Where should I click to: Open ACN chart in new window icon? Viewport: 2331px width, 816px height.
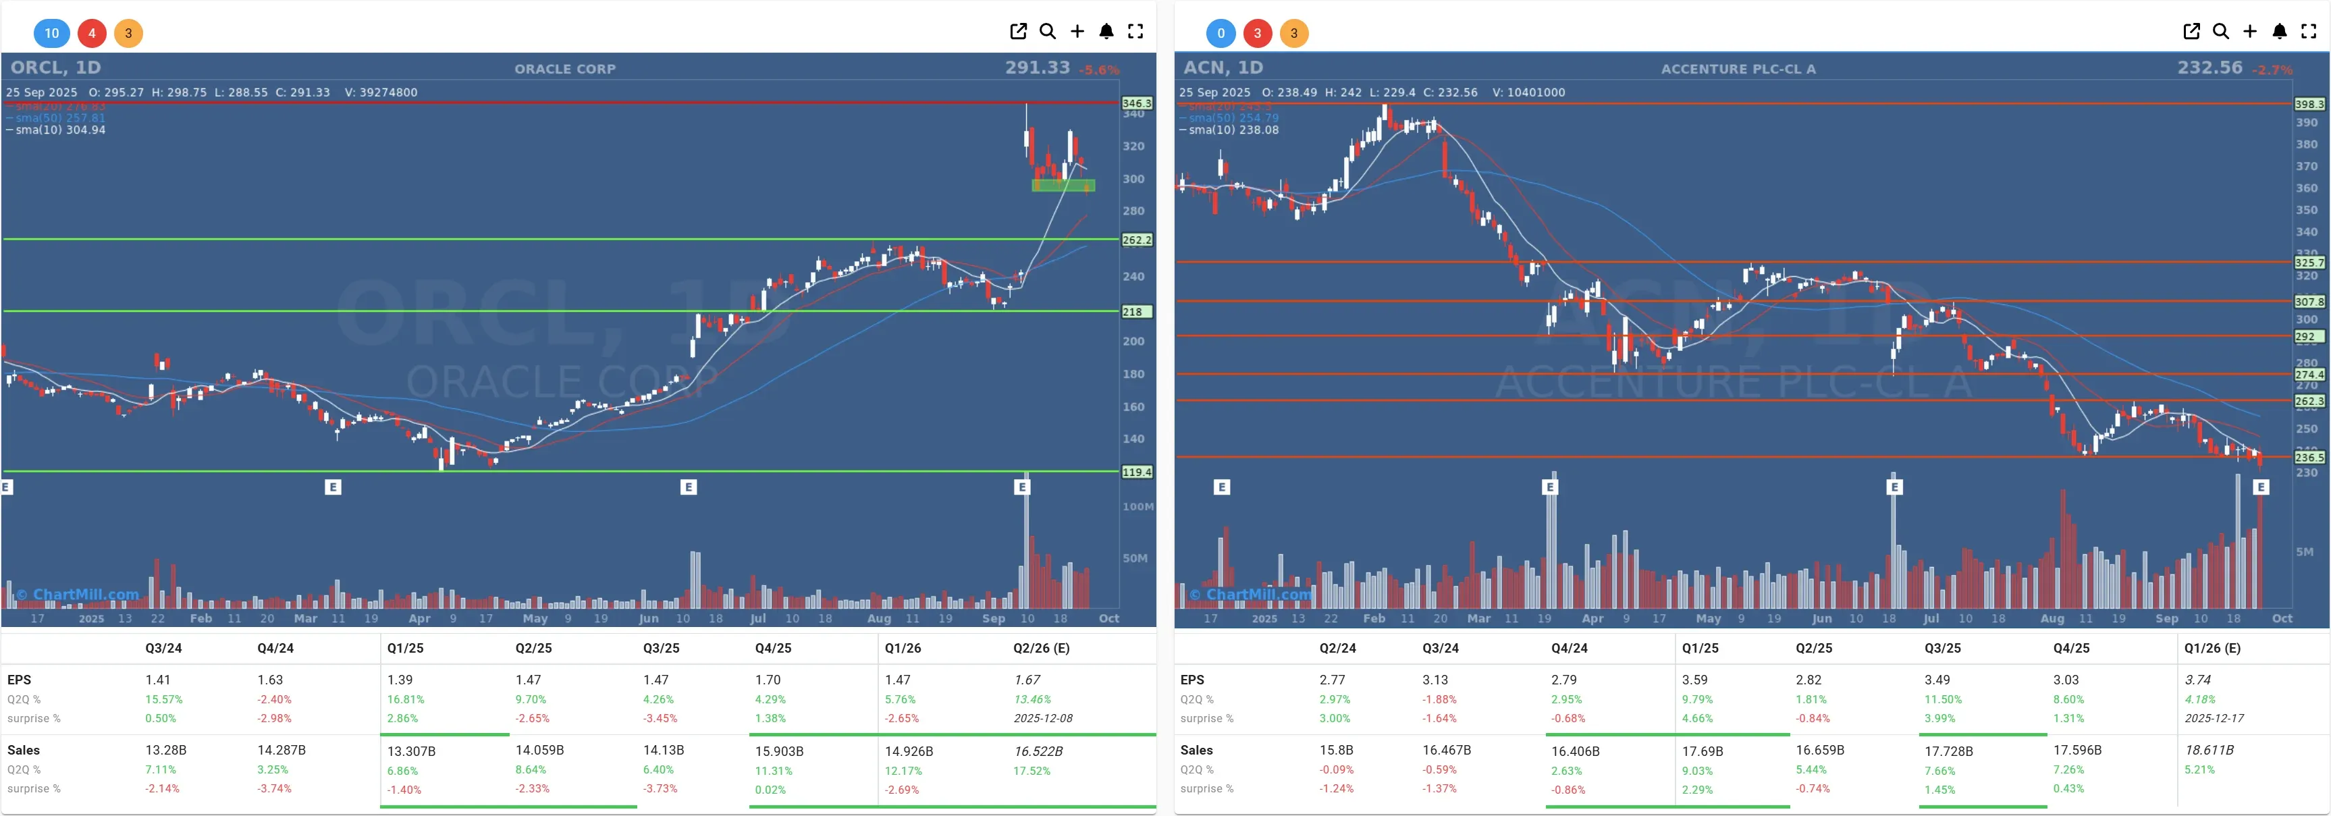click(x=2192, y=32)
